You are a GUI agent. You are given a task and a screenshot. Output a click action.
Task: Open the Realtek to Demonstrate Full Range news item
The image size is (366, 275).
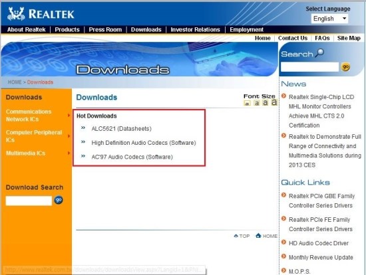tap(325, 151)
